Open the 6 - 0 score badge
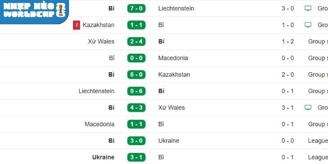The image size is (328, 164). coord(137,75)
